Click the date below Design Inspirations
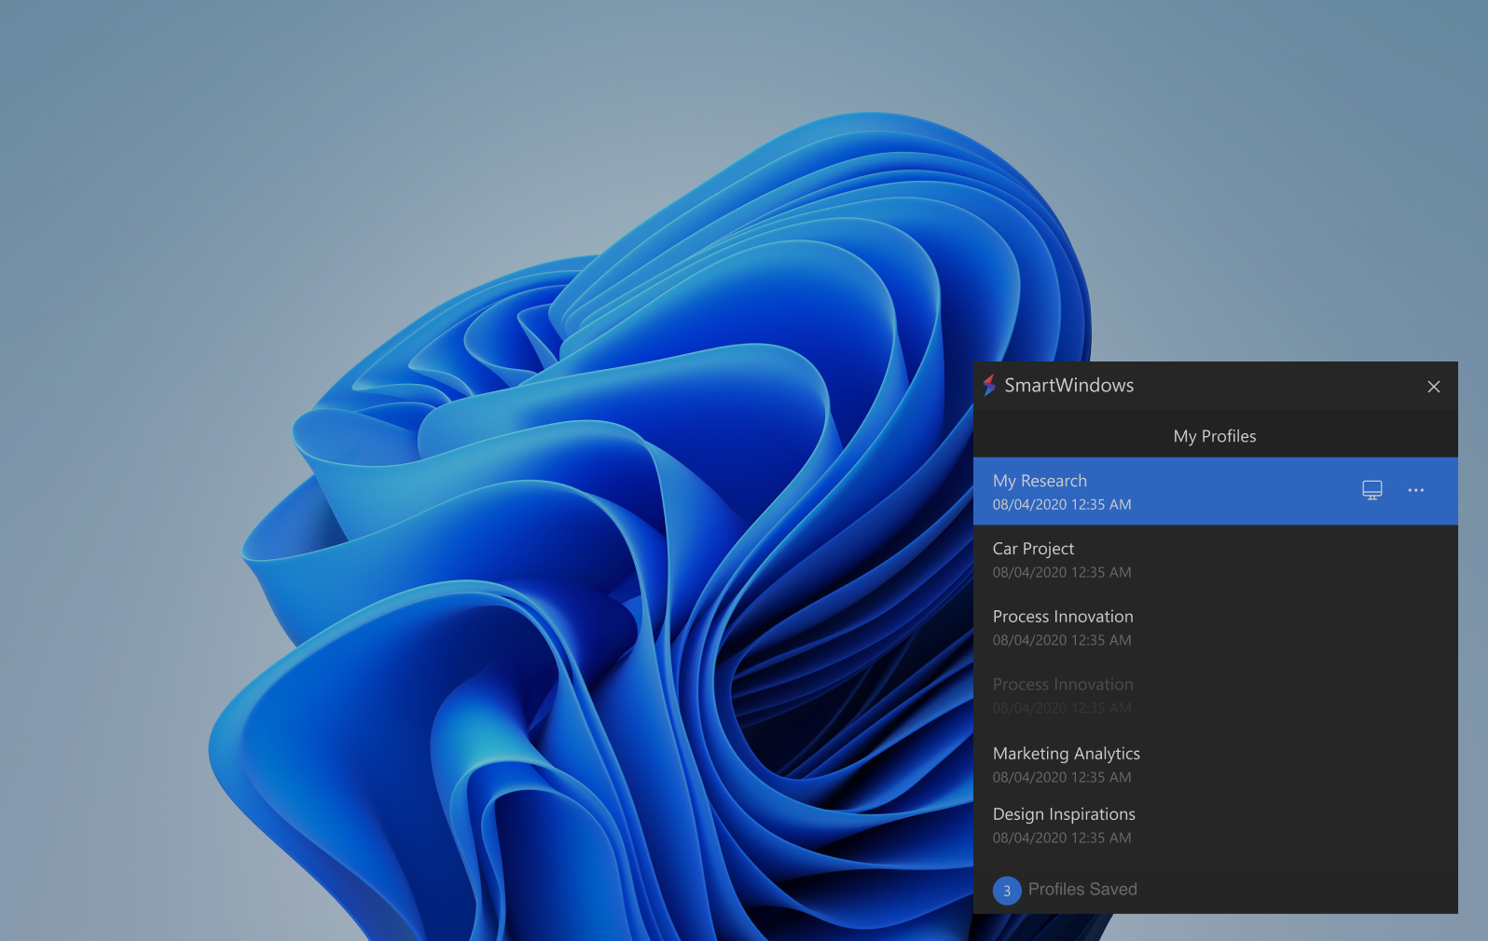 tap(1062, 839)
